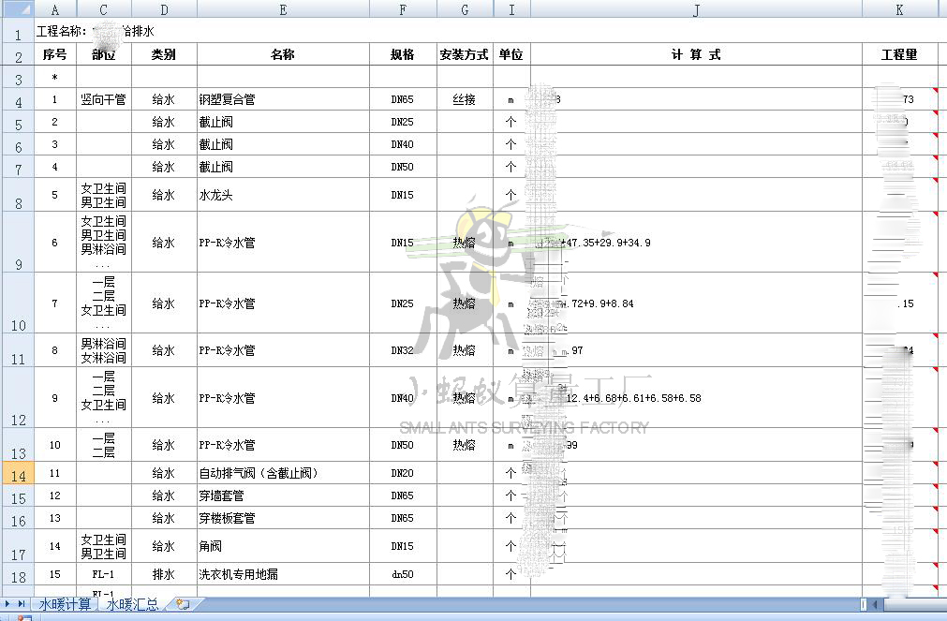Select the 计算式 header cell
The width and height of the screenshot is (947, 621).
click(x=696, y=54)
